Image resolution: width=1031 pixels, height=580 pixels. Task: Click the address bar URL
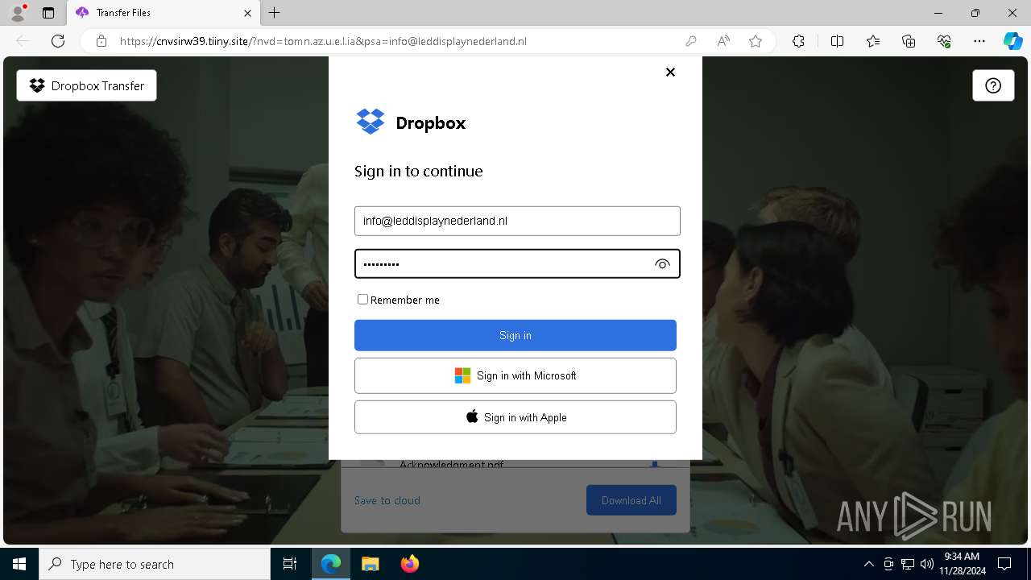(x=323, y=41)
